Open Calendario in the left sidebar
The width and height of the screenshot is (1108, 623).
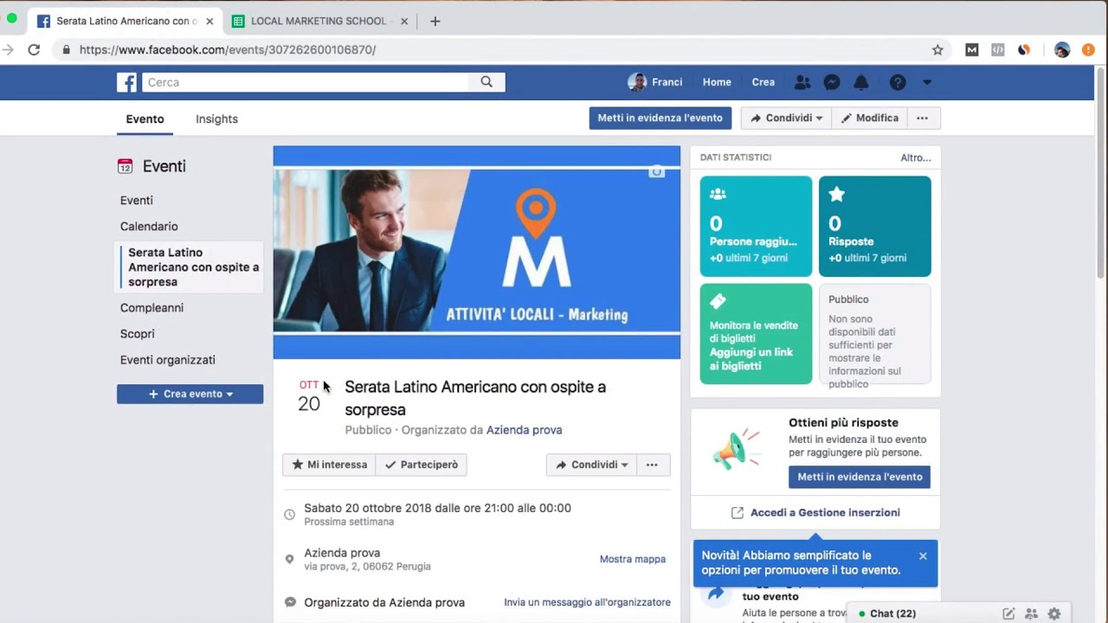pyautogui.click(x=149, y=226)
